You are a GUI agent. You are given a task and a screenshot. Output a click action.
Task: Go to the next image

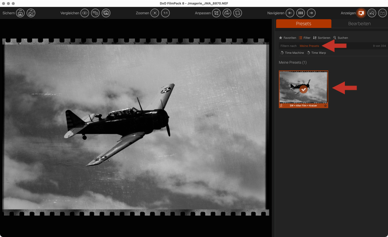[311, 13]
